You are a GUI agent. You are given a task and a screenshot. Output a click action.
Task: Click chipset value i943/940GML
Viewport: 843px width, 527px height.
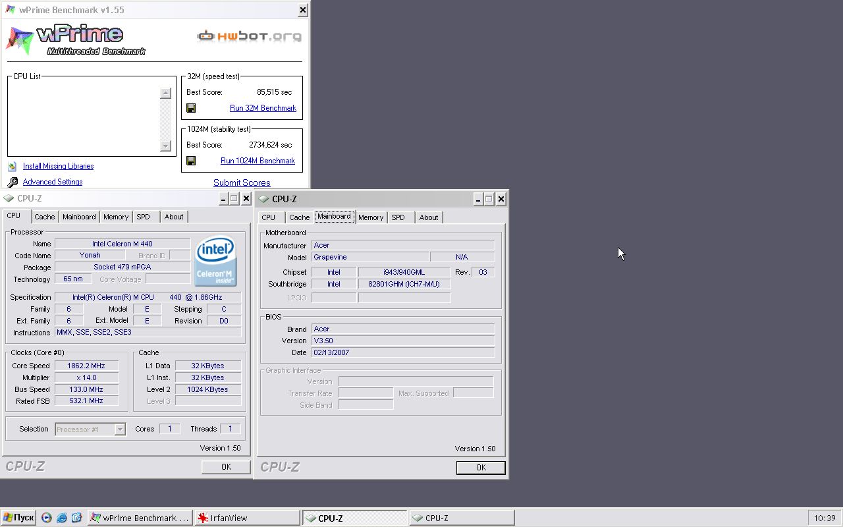[x=404, y=272]
